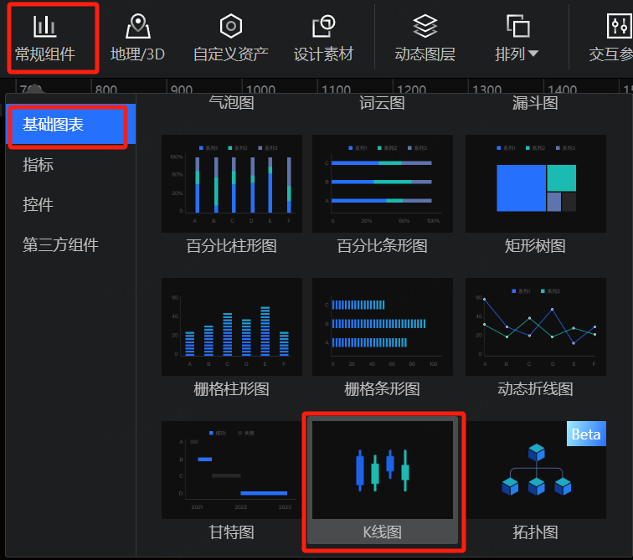Insert the 百分比柱形图 chart thumbnail
The image size is (633, 560).
point(231,184)
